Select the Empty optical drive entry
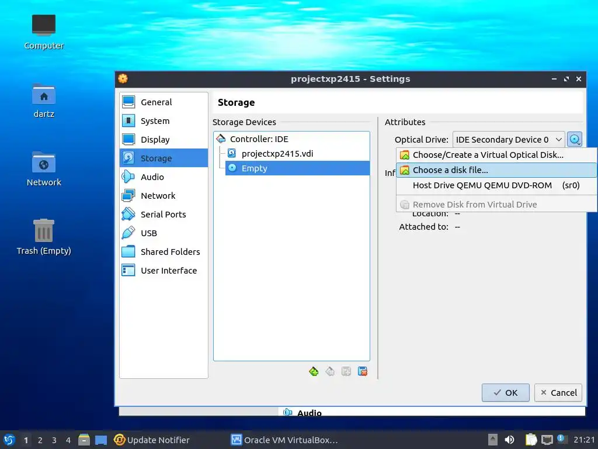Screen dimensions: 598x449 click(297, 168)
